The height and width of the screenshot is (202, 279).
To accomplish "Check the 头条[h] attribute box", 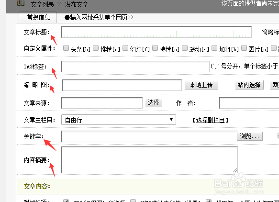I will coord(66,48).
